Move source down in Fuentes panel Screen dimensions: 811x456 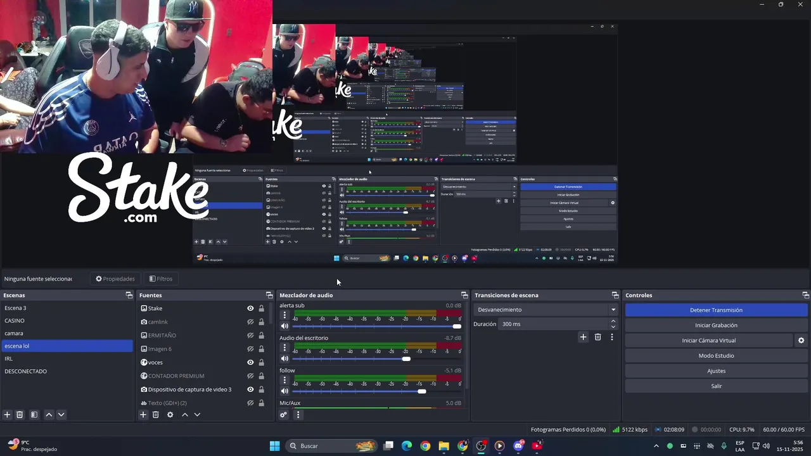click(197, 415)
